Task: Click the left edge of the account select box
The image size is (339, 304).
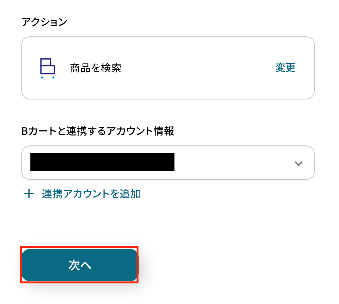Action: pos(26,163)
